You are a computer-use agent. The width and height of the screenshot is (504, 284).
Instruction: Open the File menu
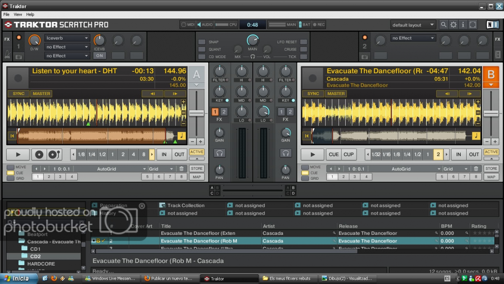pyautogui.click(x=6, y=14)
